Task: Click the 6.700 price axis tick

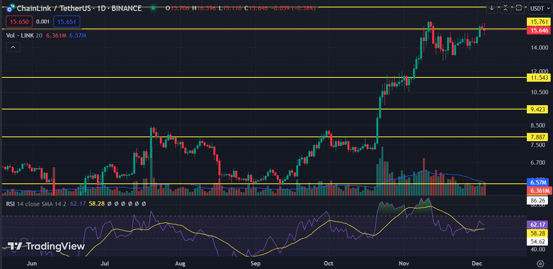Action: click(x=538, y=162)
